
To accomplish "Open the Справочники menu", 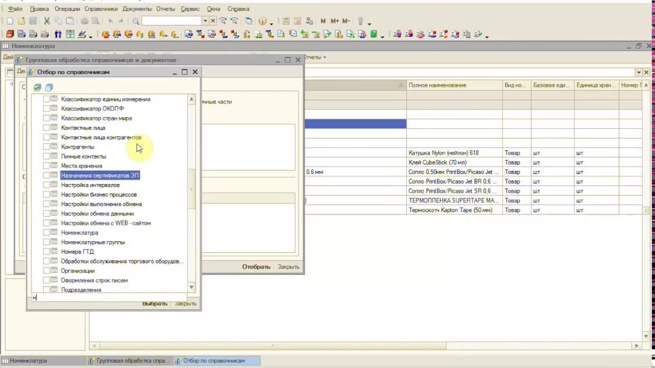I will point(100,9).
